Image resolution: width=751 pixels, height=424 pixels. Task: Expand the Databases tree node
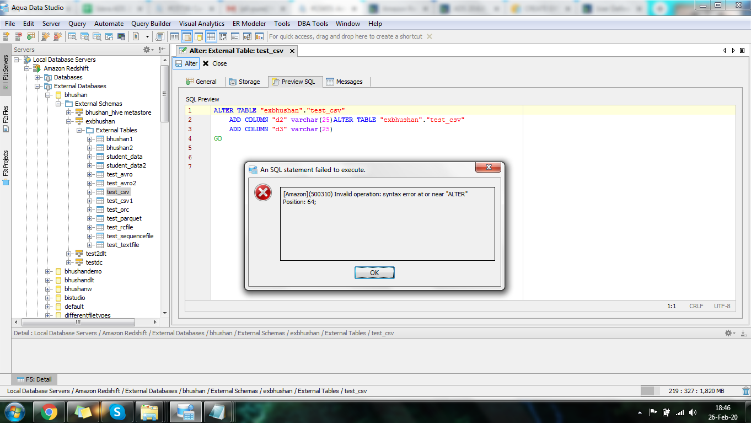pos(37,77)
